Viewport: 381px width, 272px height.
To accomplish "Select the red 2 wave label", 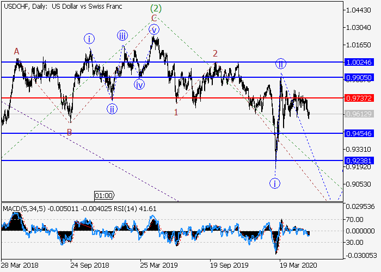I will (216, 53).
